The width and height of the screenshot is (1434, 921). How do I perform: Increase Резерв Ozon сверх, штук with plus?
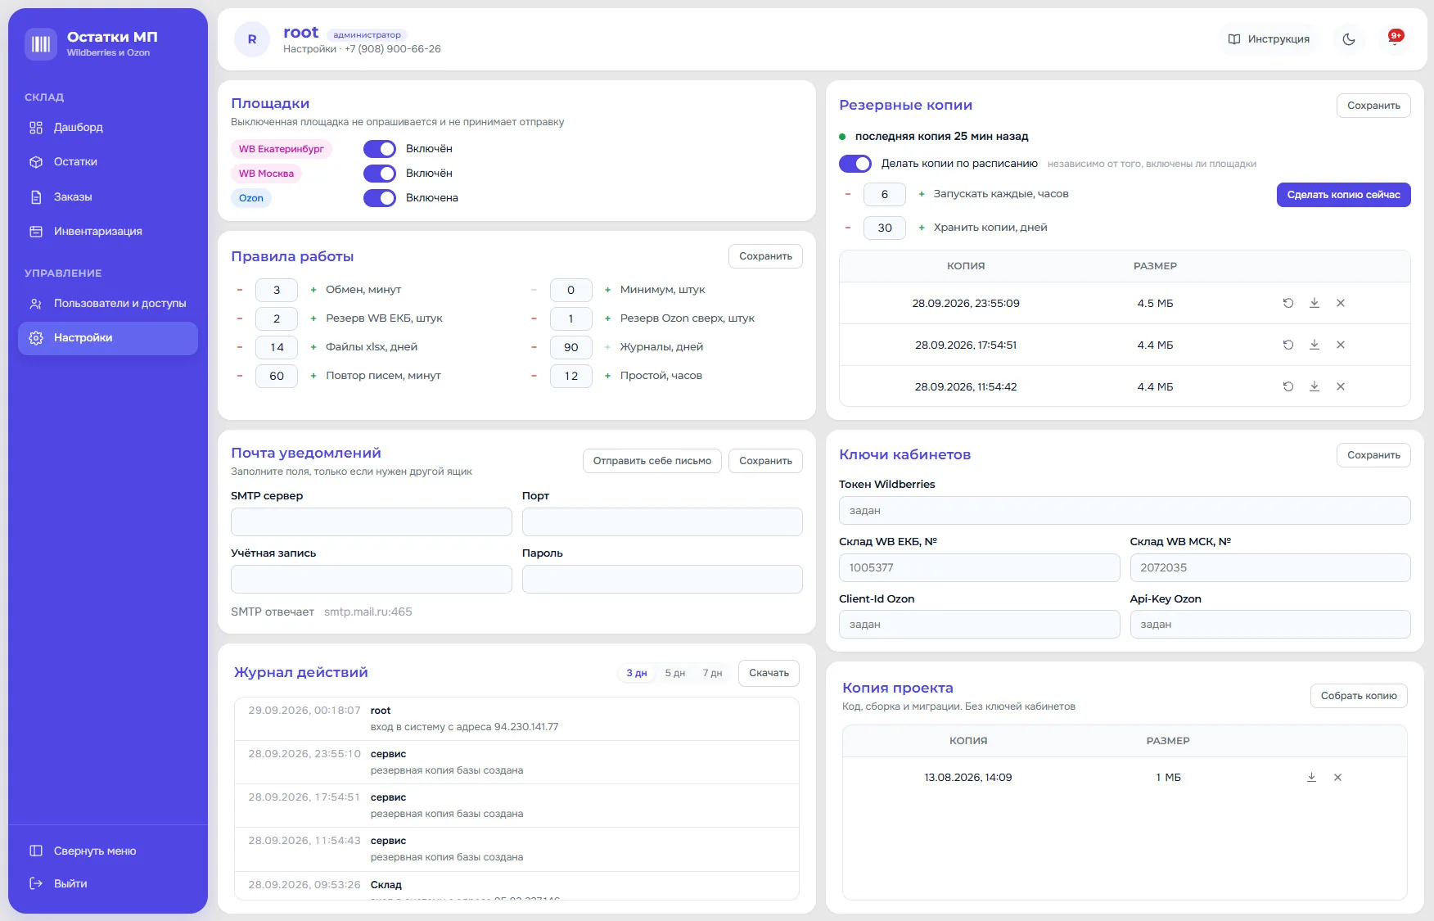(x=607, y=318)
